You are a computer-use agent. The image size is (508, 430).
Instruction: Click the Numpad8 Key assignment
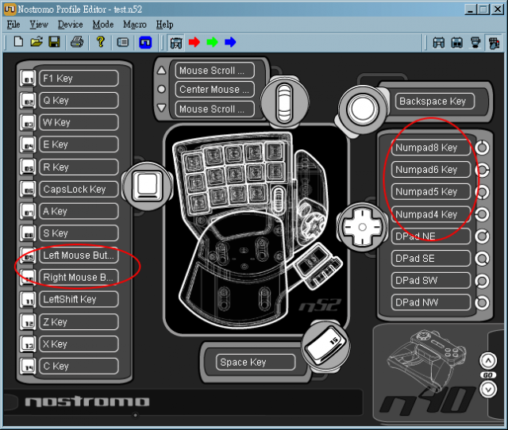tap(431, 148)
